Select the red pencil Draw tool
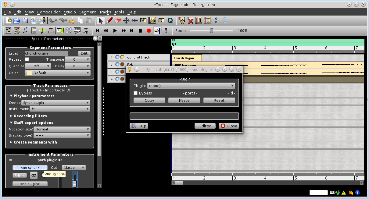Viewport: 369px width, 199px height. tap(109, 21)
